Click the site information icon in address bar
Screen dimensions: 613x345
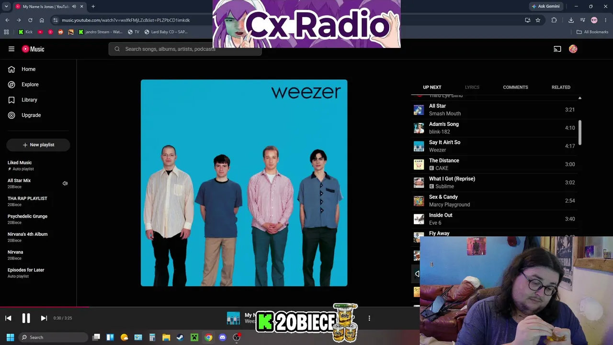coord(56,20)
